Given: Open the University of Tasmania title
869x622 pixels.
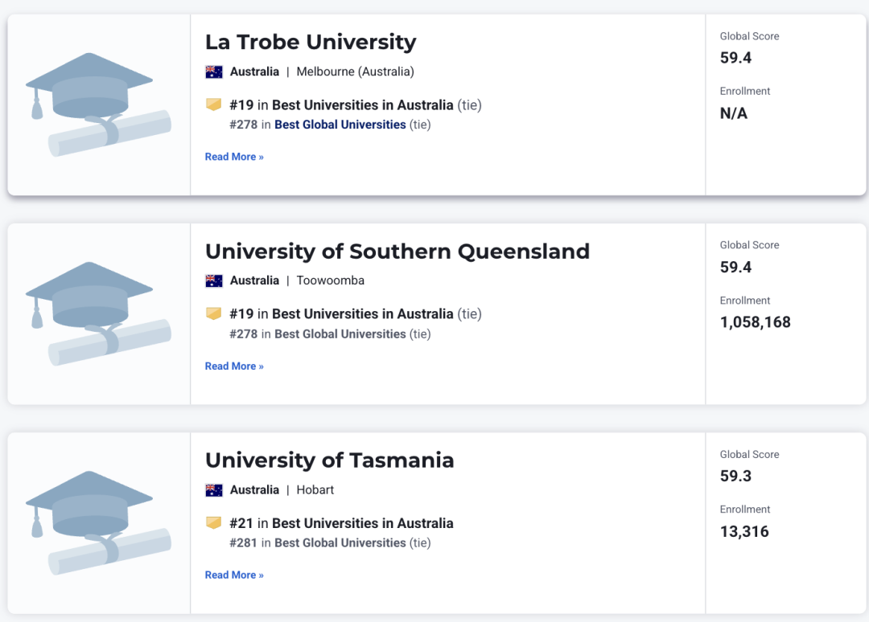Looking at the screenshot, I should [x=330, y=460].
